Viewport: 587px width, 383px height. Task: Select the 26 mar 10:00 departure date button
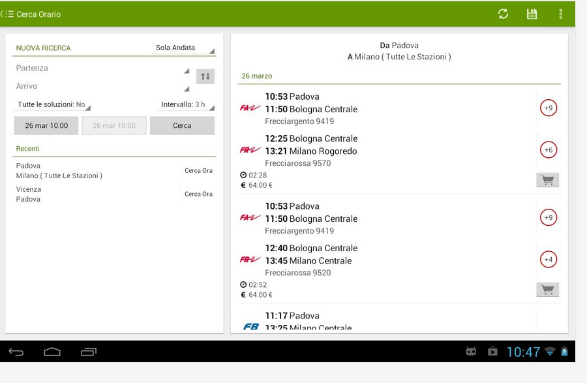tap(46, 125)
